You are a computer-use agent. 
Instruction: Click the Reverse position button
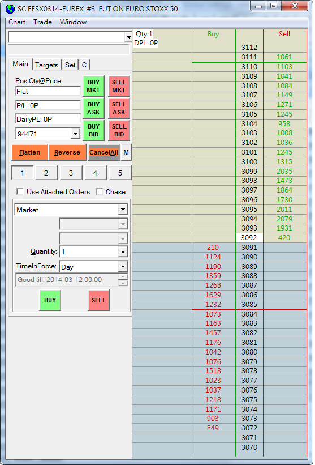click(67, 152)
